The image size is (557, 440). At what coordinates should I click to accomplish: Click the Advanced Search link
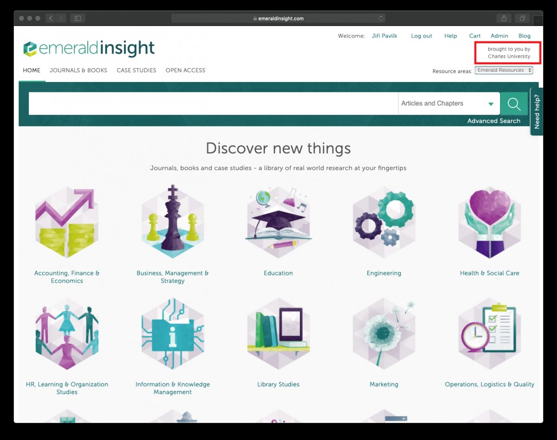493,121
